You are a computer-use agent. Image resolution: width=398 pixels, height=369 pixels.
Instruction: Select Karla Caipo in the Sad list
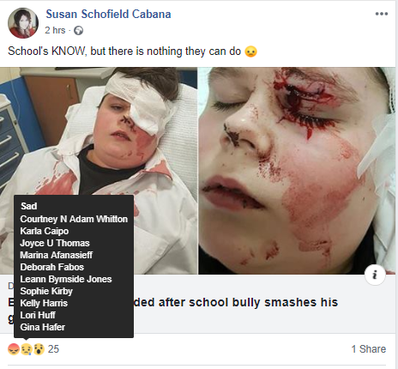point(45,231)
